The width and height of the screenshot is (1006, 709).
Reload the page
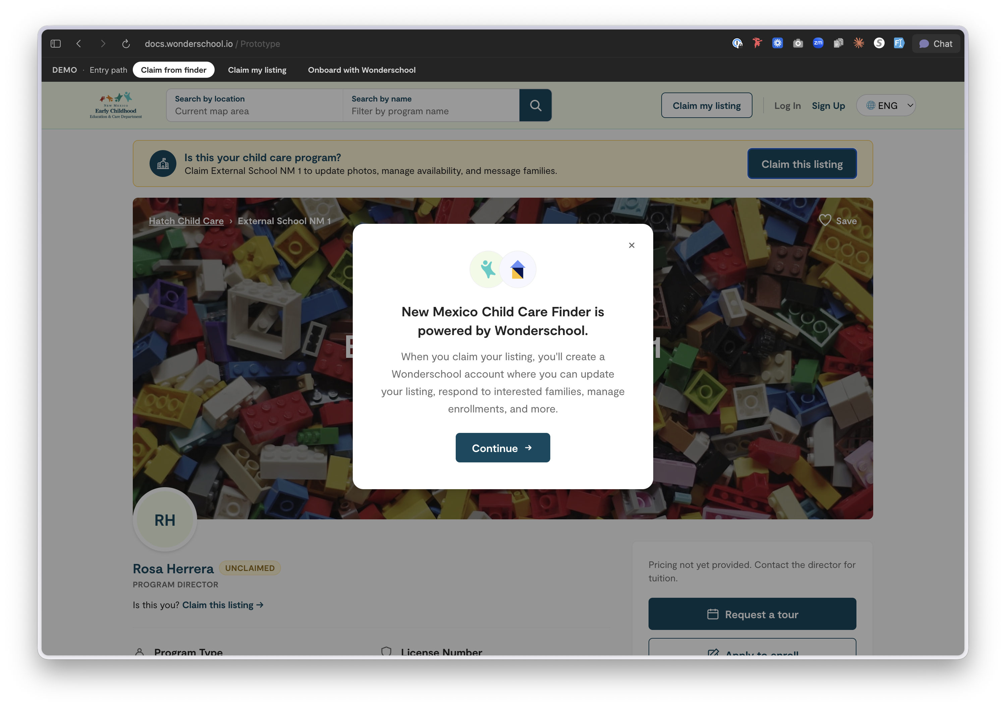[126, 43]
